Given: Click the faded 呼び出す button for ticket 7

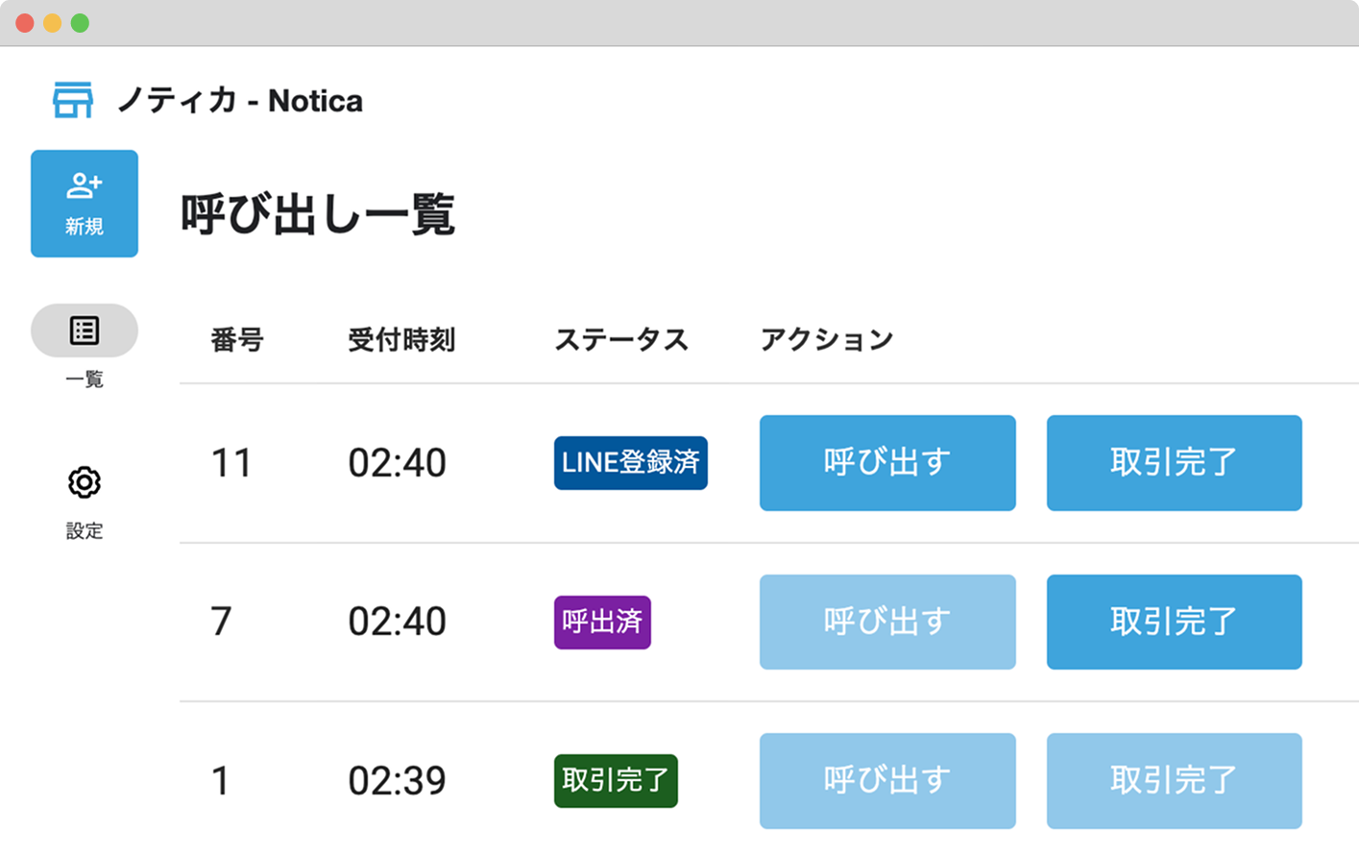Looking at the screenshot, I should coord(886,622).
